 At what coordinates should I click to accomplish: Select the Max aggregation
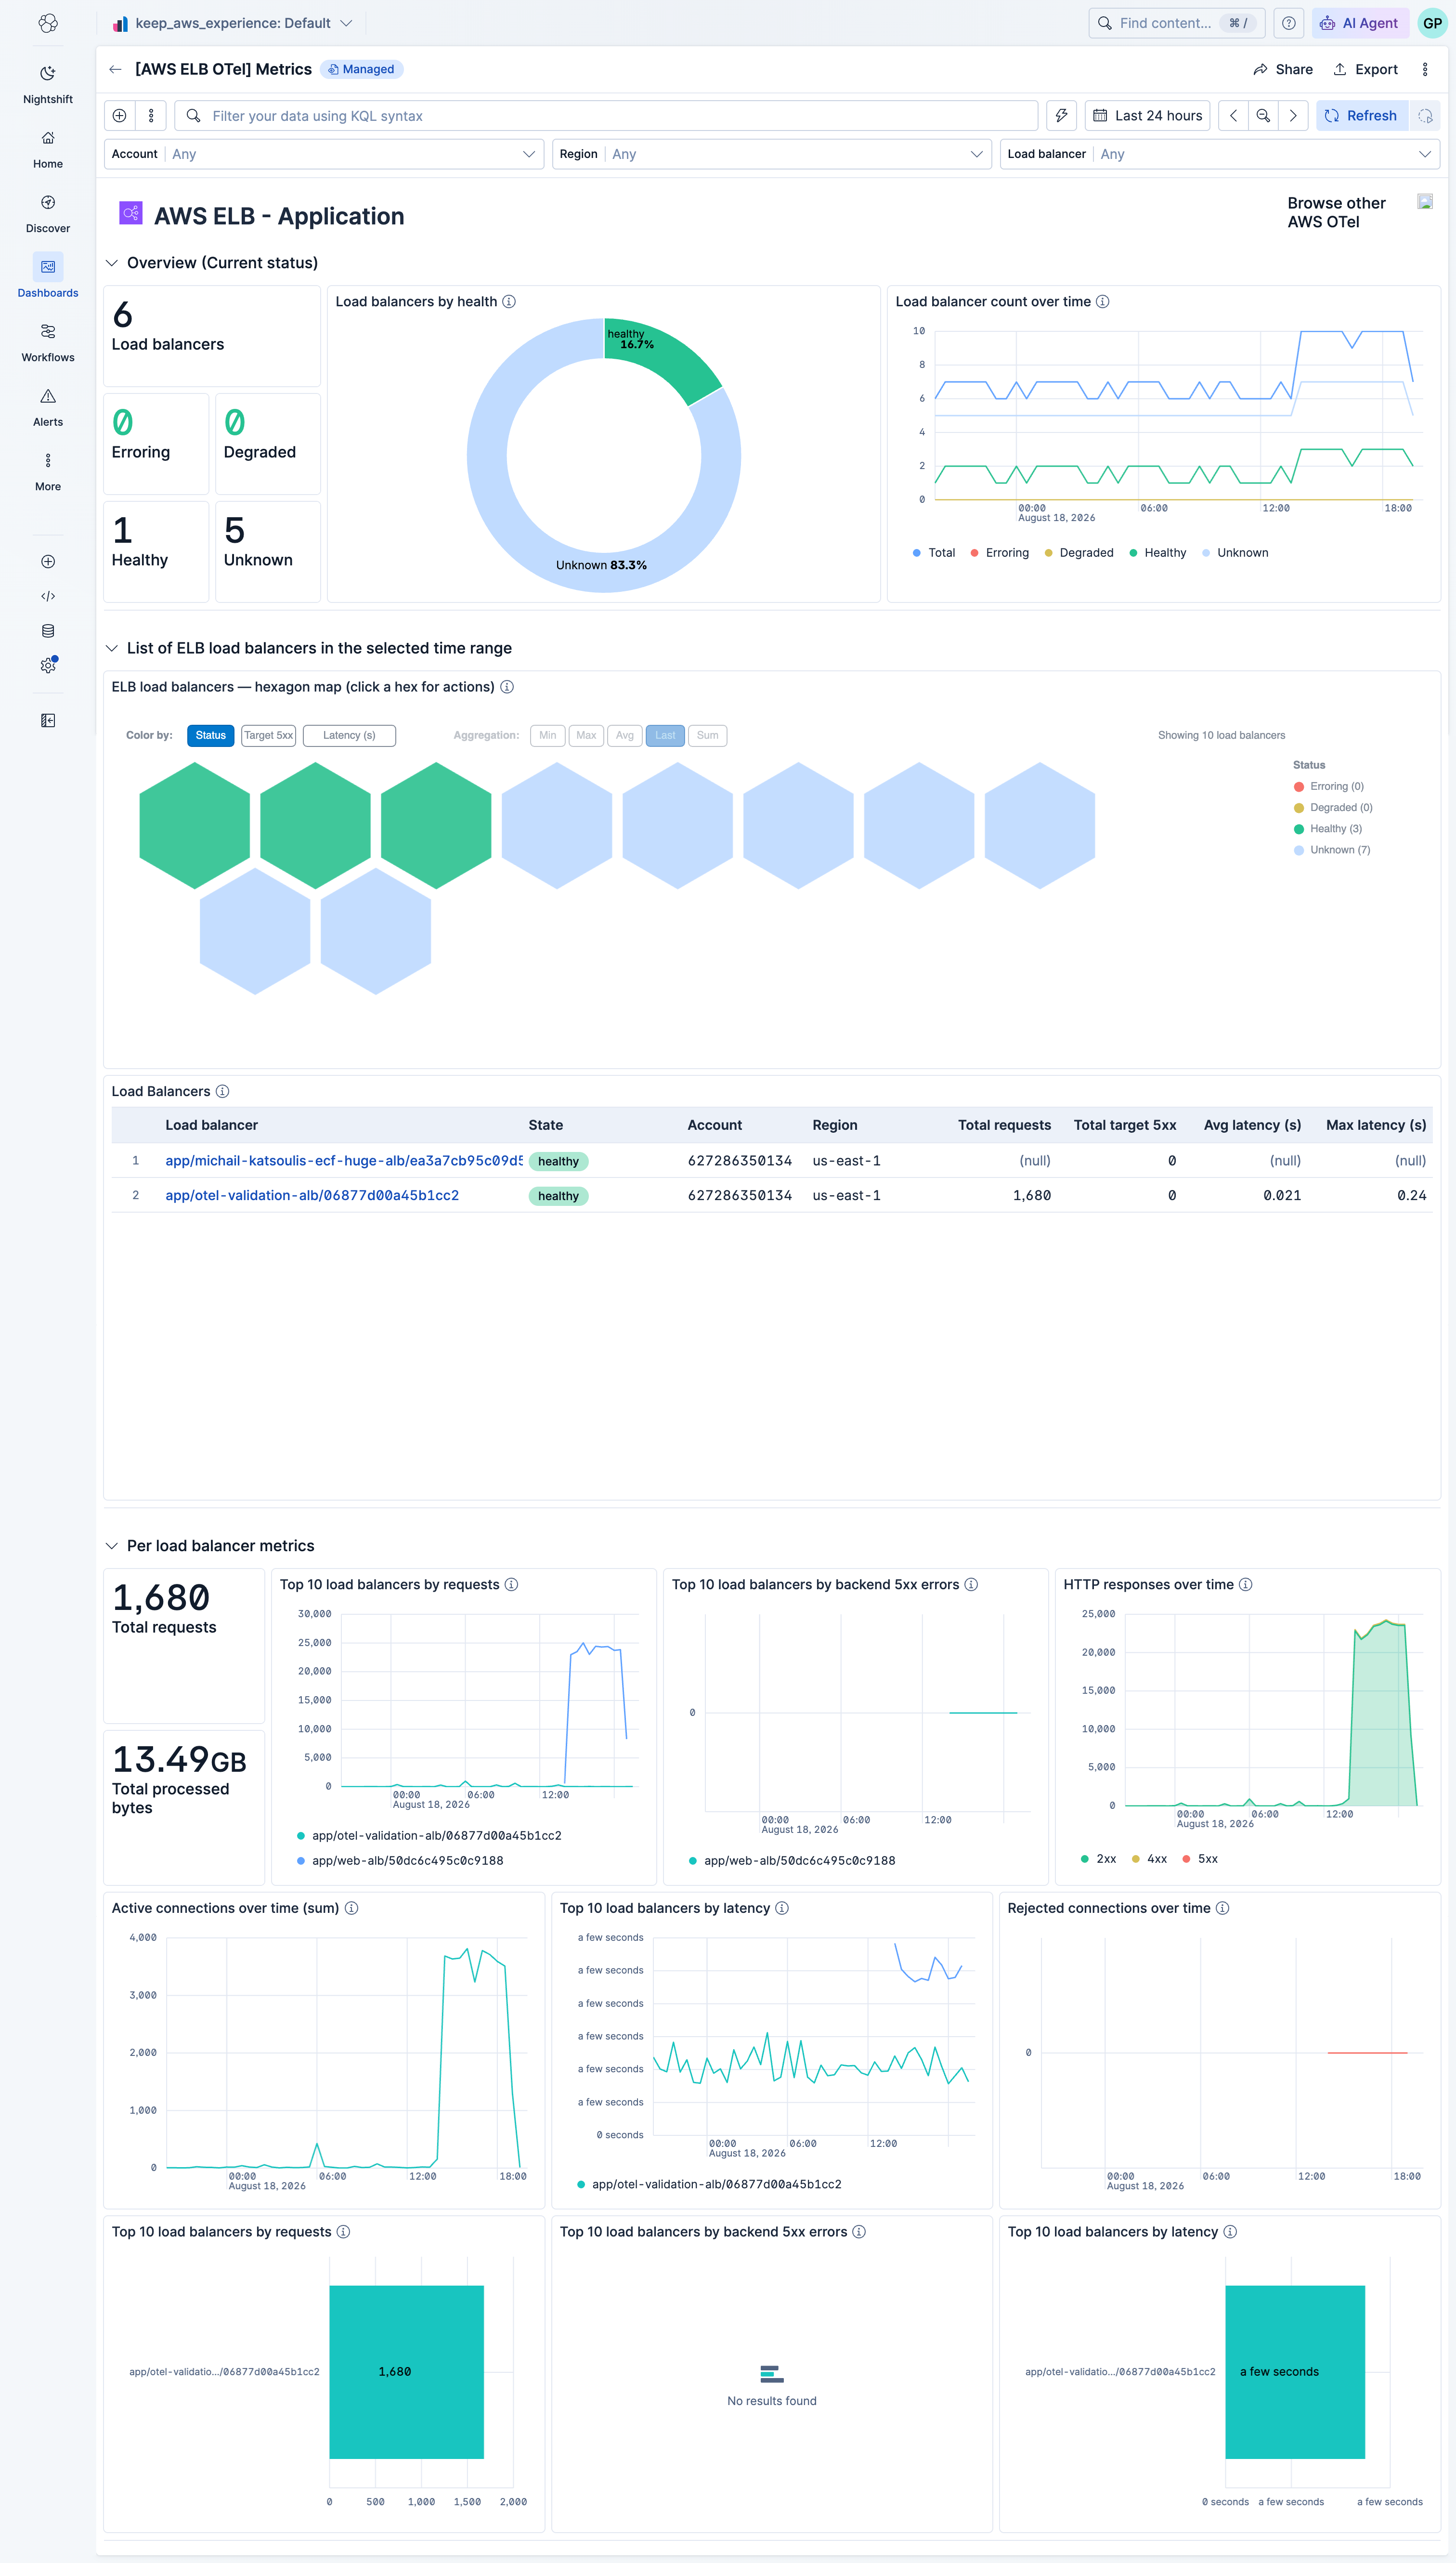pyautogui.click(x=586, y=736)
